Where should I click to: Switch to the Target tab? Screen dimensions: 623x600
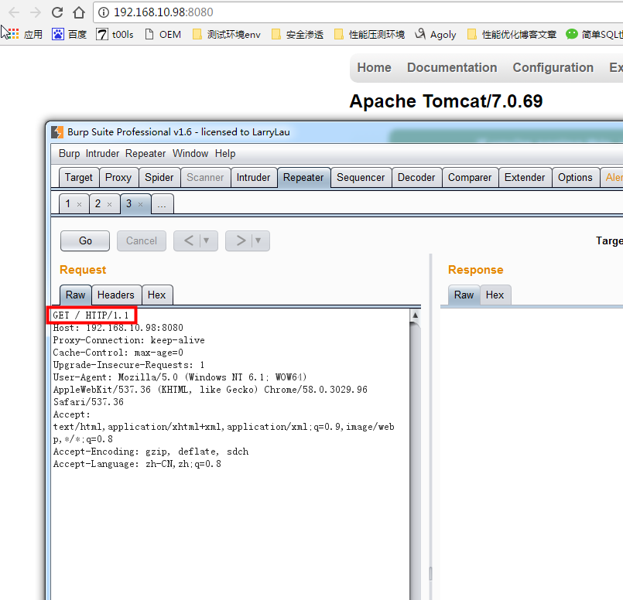click(79, 177)
